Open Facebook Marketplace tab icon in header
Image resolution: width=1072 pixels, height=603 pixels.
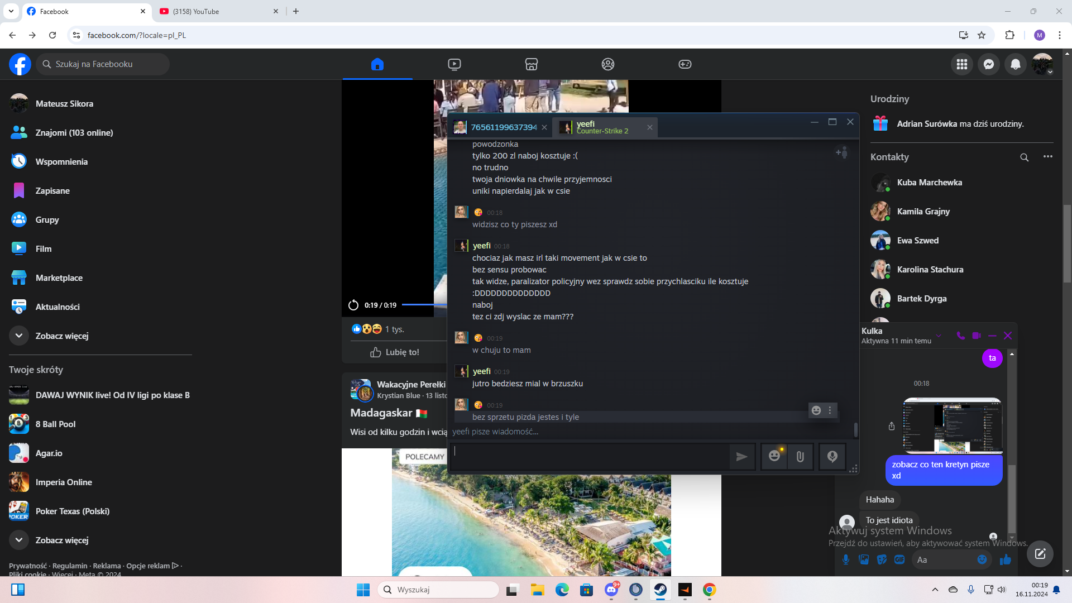[x=531, y=64]
